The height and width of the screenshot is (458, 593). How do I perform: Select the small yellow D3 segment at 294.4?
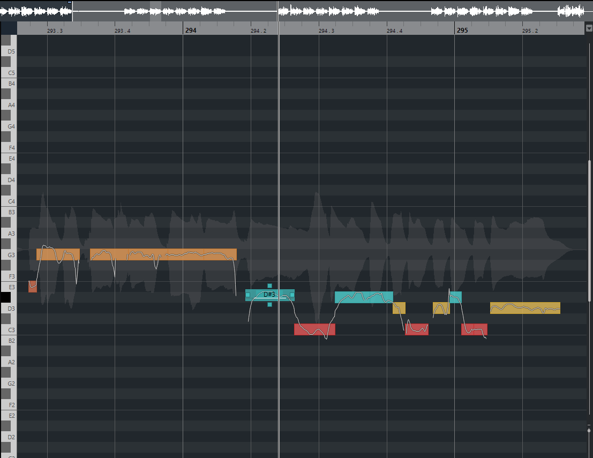click(399, 308)
